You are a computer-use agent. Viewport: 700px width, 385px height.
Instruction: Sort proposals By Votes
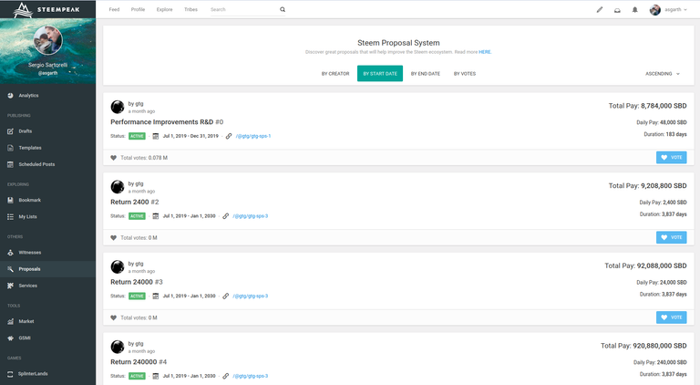[x=465, y=74]
